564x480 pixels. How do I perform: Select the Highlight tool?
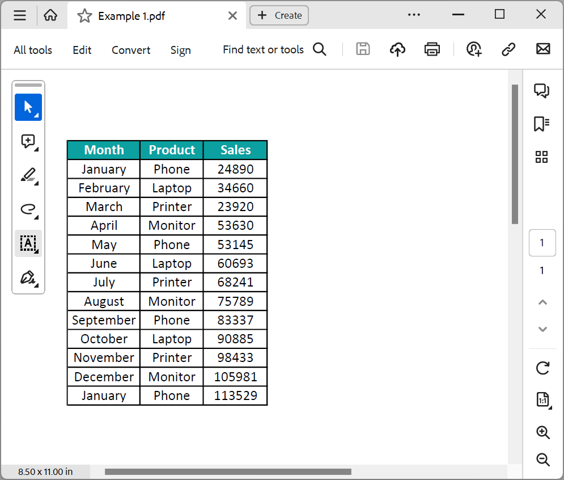tap(27, 175)
